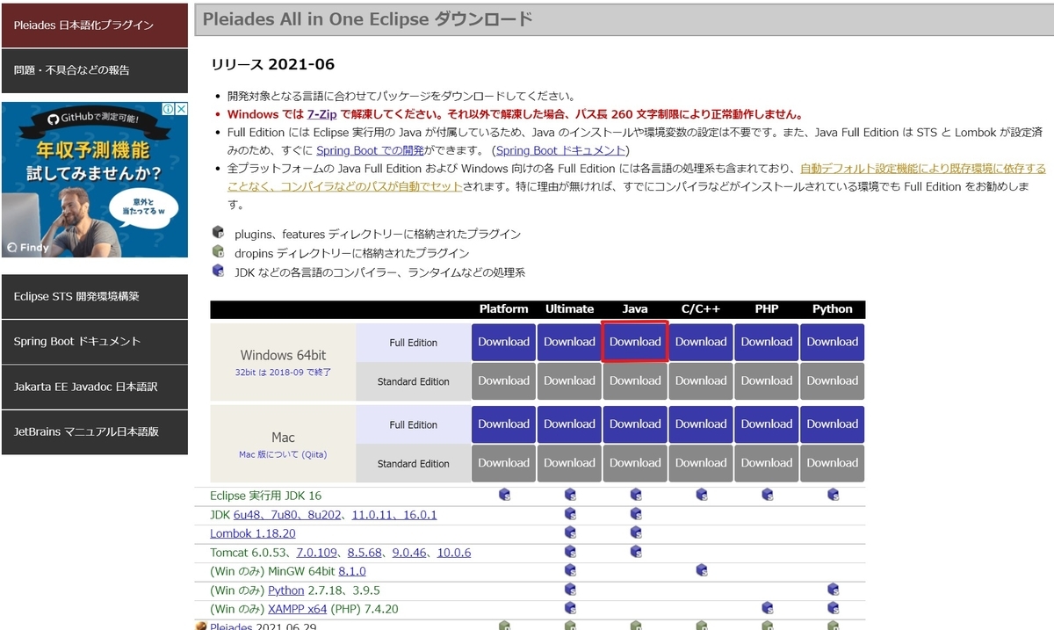Click the Ultimate icon in the Lombok row
The width and height of the screenshot is (1054, 630).
tap(570, 533)
